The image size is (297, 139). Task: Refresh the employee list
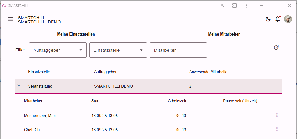click(x=276, y=48)
